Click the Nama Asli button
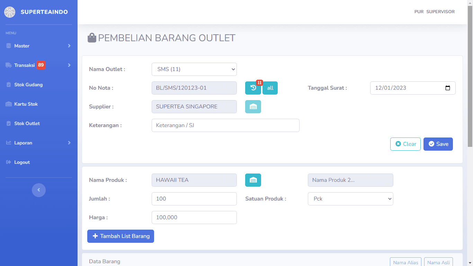 point(438,263)
